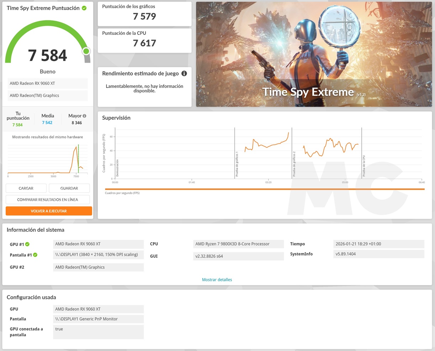Click the Puntuación de los gráficos card
435x351 pixels.
click(x=145, y=14)
